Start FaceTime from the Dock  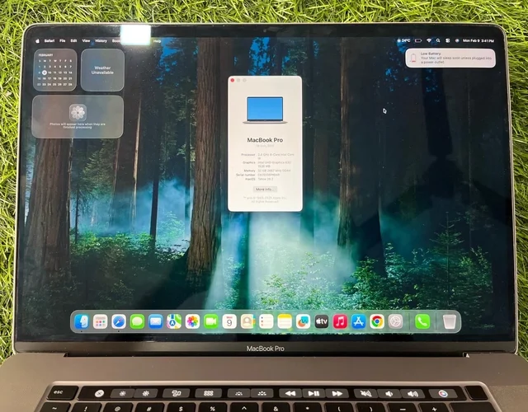pos(211,322)
